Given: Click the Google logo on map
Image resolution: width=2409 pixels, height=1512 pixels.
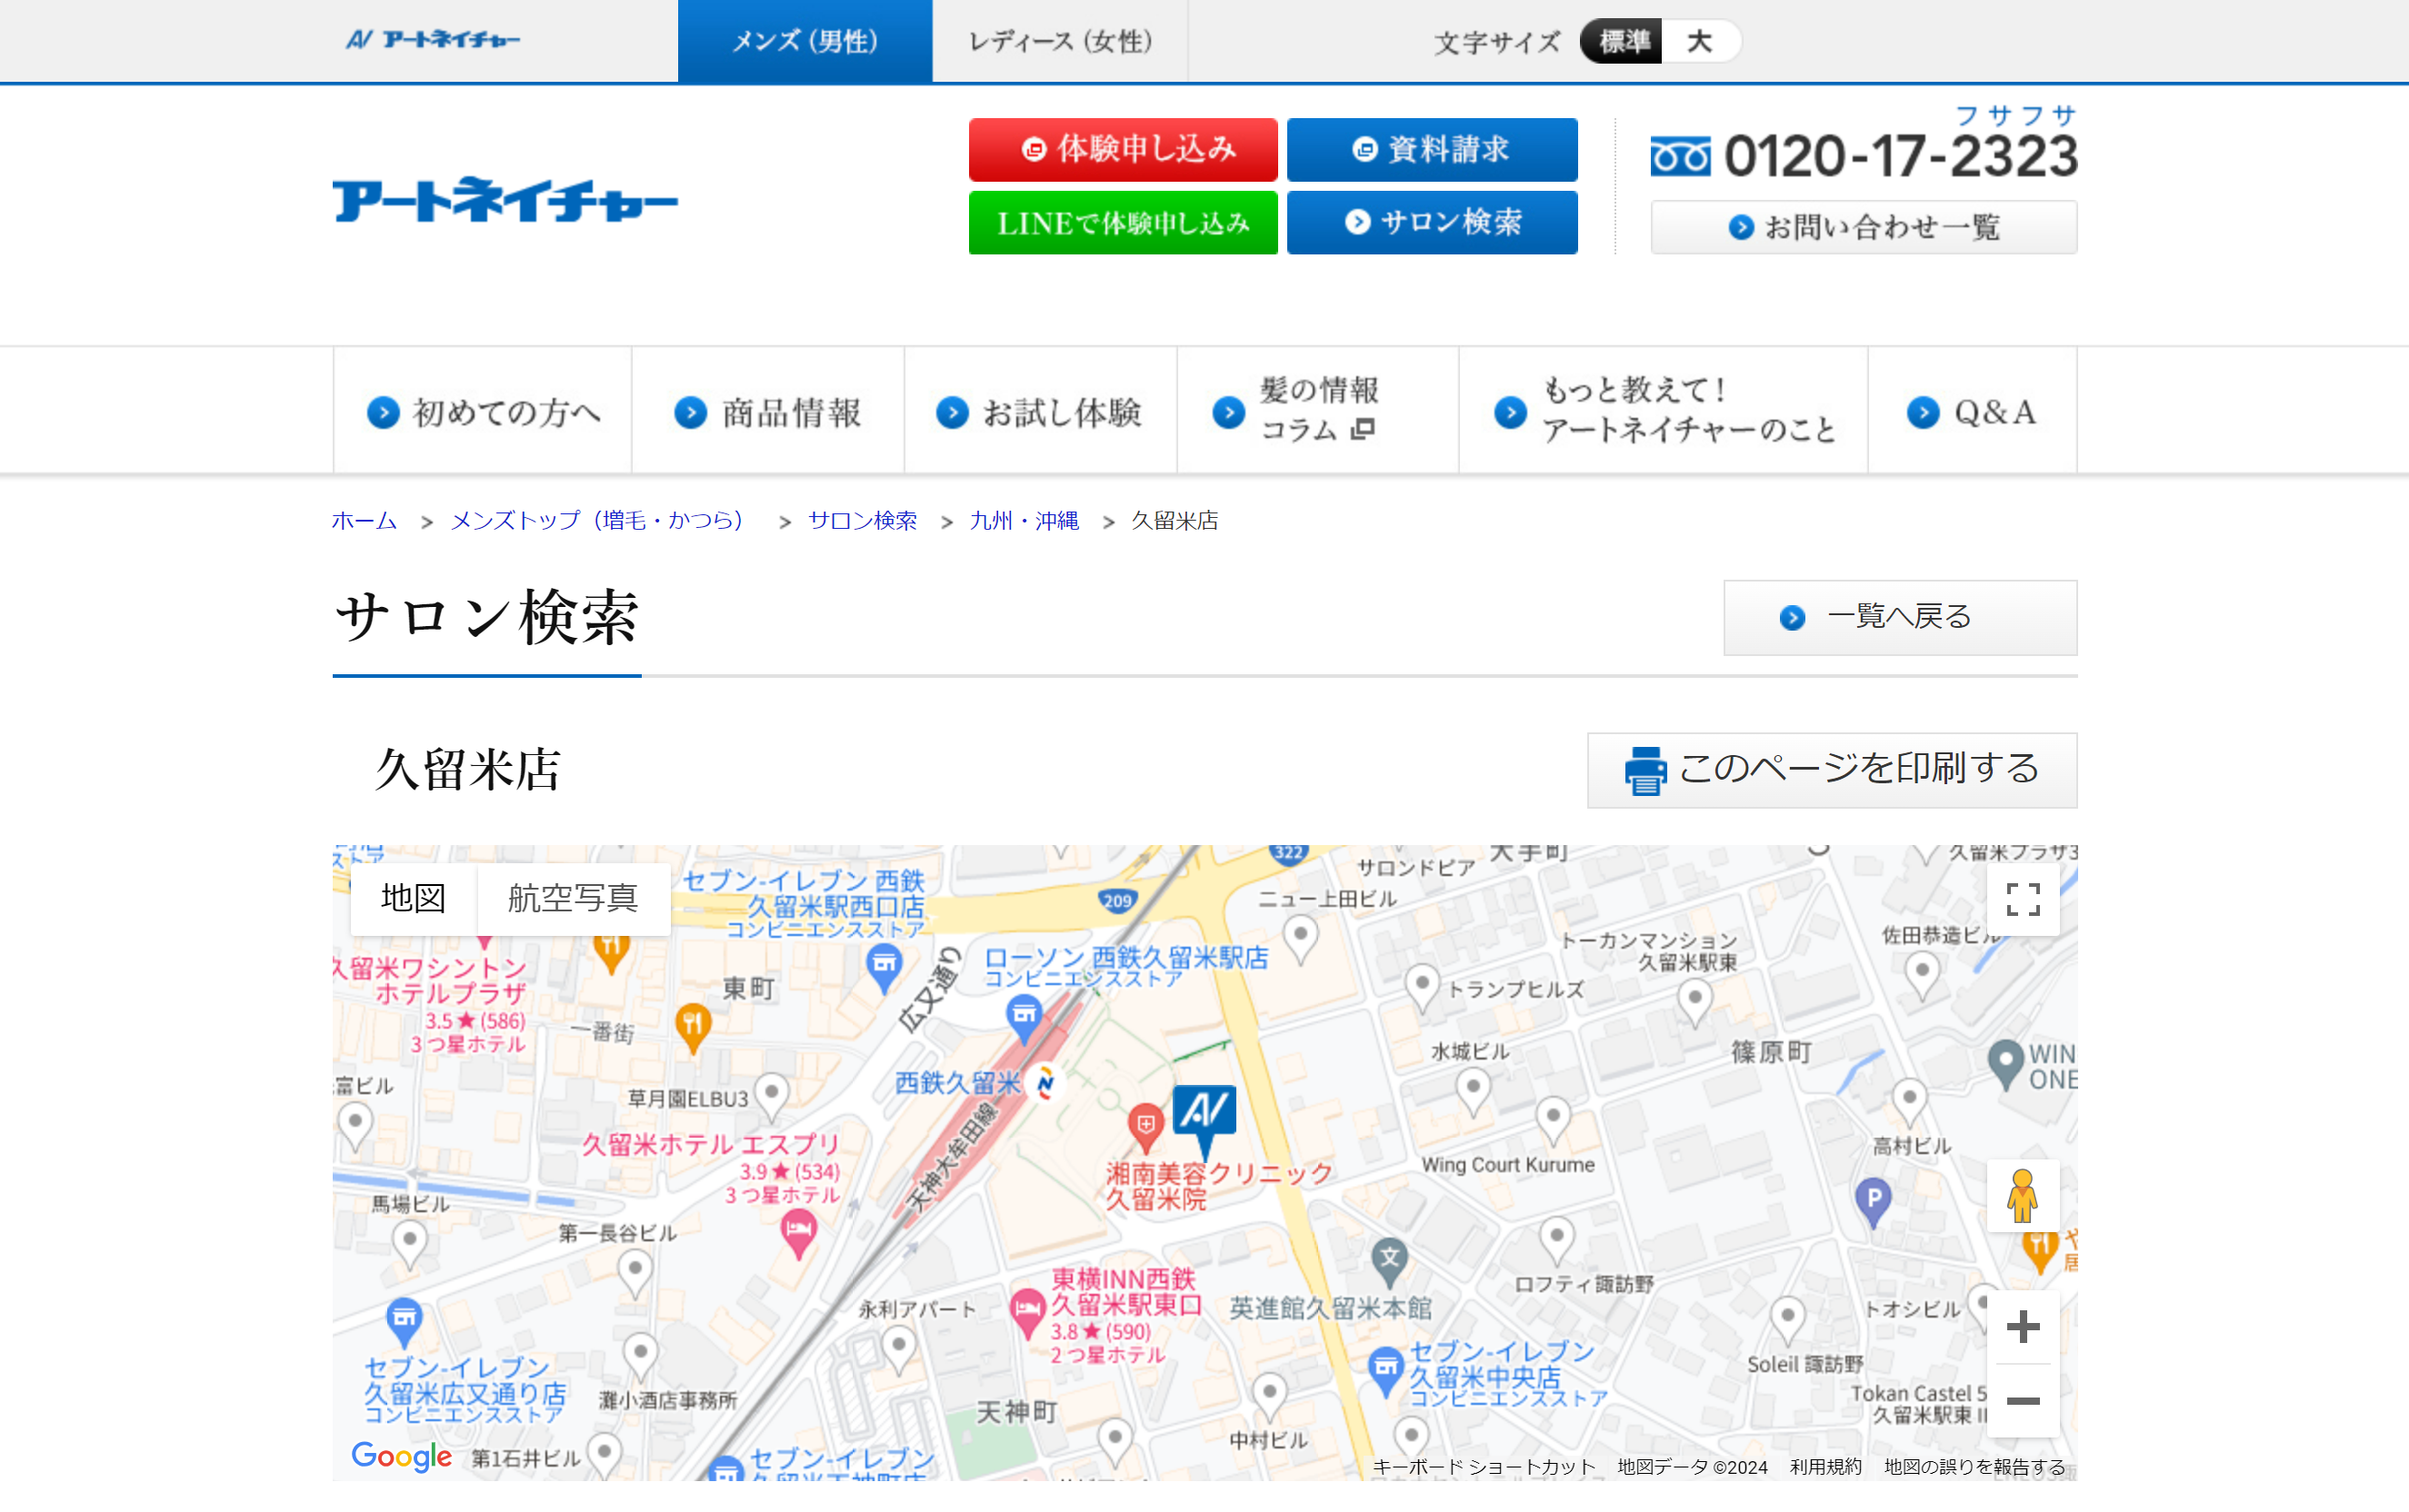Looking at the screenshot, I should 401,1456.
